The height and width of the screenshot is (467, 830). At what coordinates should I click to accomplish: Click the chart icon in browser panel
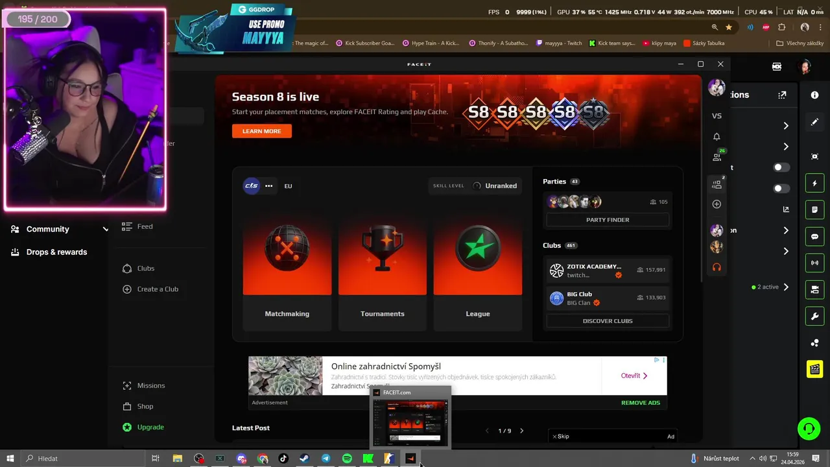[786, 210]
